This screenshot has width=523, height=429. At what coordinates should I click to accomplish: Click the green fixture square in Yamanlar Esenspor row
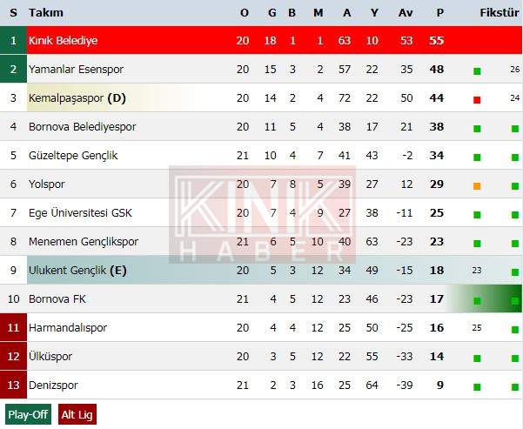(x=477, y=71)
